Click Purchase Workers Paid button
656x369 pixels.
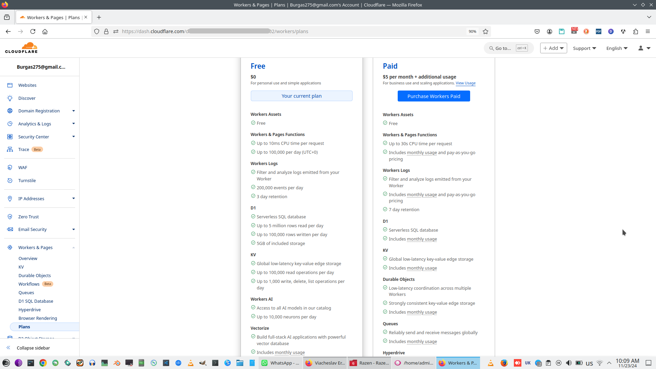[x=434, y=96]
